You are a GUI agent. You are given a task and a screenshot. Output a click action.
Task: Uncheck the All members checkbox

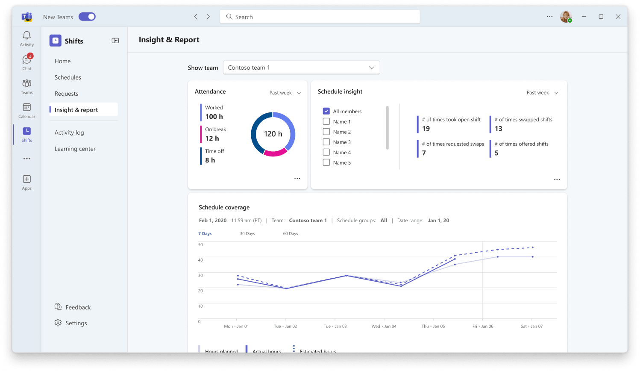pos(326,111)
